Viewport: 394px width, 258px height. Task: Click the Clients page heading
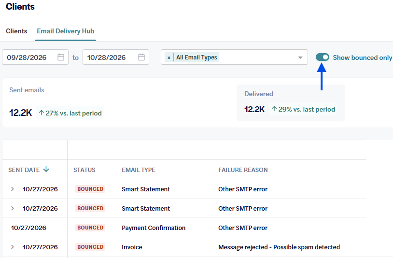(20, 7)
